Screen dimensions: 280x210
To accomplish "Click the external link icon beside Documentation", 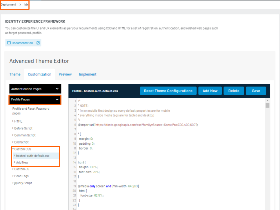I will point(38,43).
